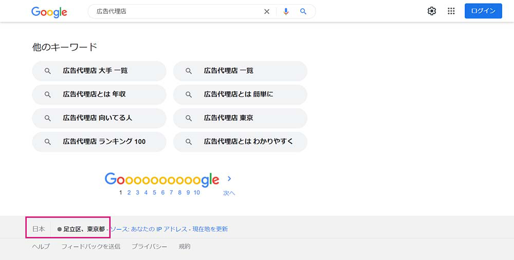Click magnifier icon beside 広告代理店とは 年収
The width and height of the screenshot is (514, 260).
click(47, 94)
